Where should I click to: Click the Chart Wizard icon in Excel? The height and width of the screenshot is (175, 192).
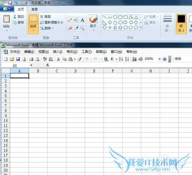pos(134,59)
